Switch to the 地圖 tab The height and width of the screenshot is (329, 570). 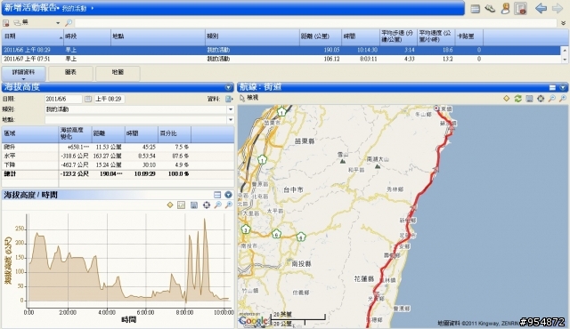point(118,73)
